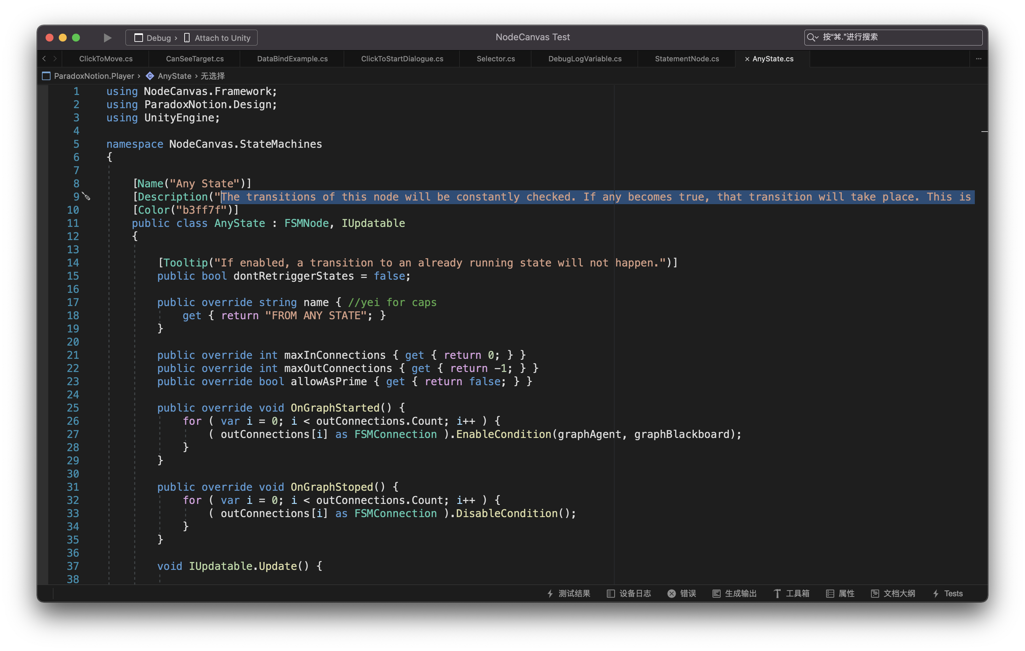Image resolution: width=1025 pixels, height=651 pixels.
Task: Open the 工具箱 (Toolbox) pad
Action: pyautogui.click(x=792, y=593)
